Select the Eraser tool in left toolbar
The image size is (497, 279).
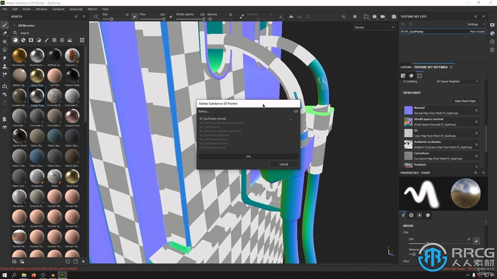(x=5, y=33)
